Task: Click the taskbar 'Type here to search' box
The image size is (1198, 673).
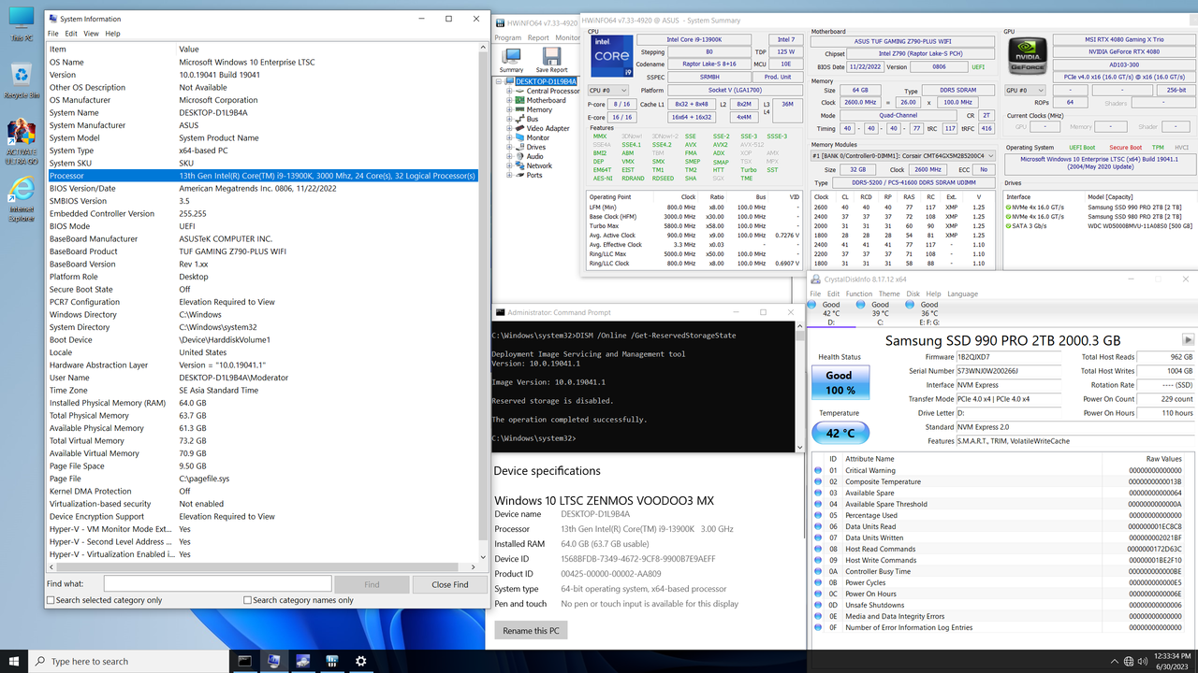Action: point(129,661)
